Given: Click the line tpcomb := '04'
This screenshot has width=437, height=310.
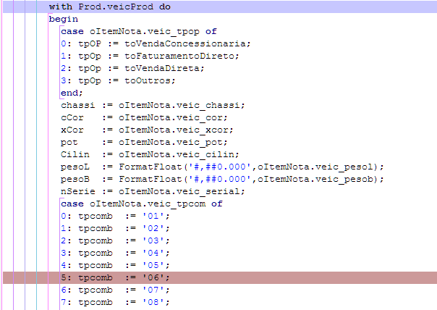Looking at the screenshot, I should 115,253.
